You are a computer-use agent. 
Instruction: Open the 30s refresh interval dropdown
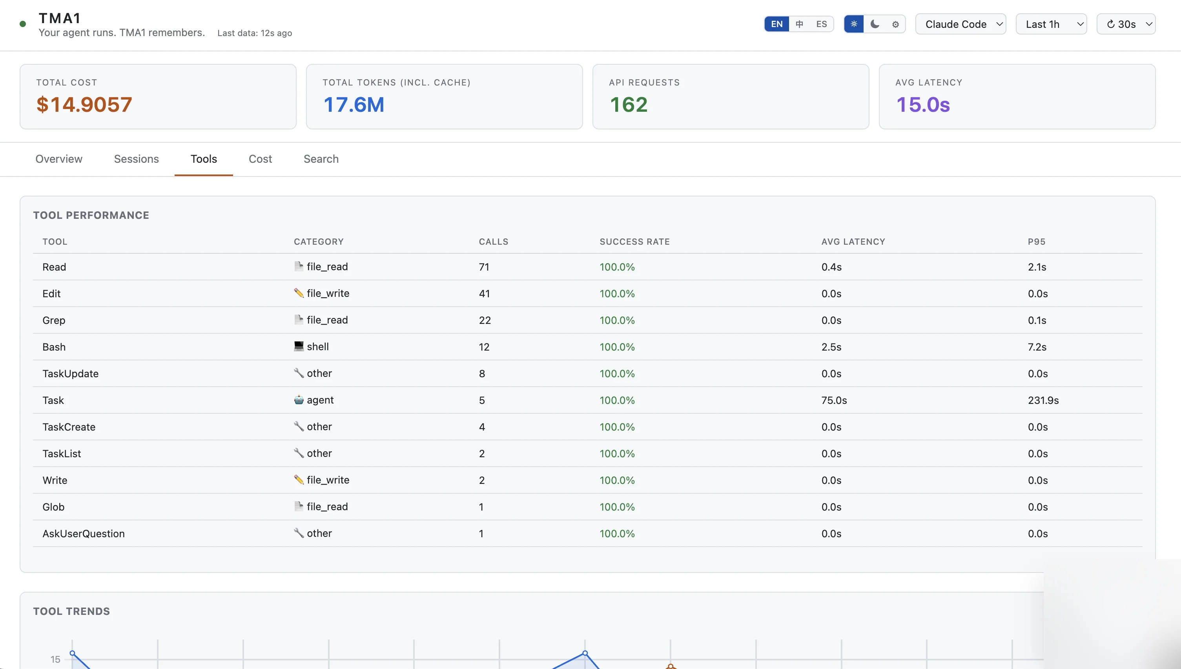1126,24
